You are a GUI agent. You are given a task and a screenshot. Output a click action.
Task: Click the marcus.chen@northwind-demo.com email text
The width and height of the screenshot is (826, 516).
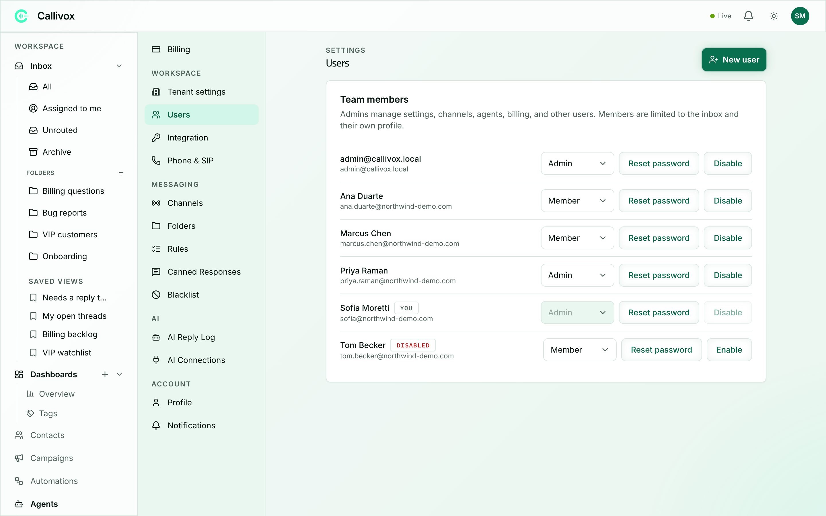tap(399, 244)
